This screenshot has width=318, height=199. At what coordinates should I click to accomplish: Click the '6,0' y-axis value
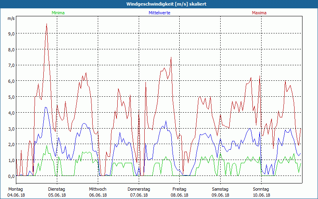[x=11, y=81]
